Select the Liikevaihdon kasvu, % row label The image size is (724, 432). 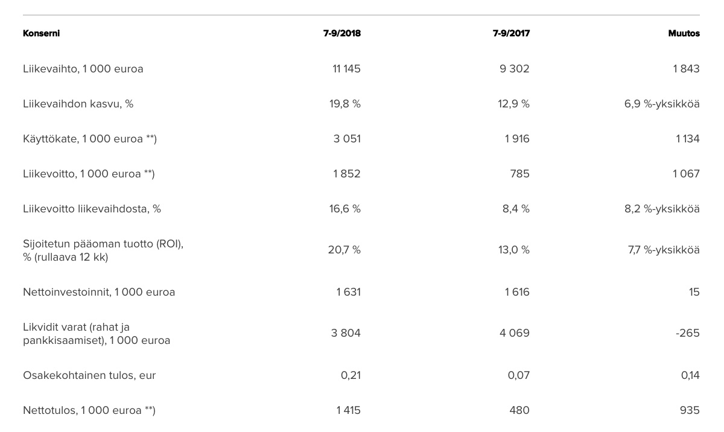click(78, 104)
